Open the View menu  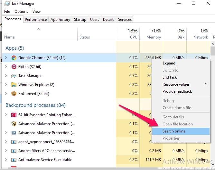coord(36,12)
